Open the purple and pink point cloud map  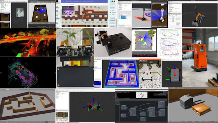pyautogui.click(x=28, y=73)
